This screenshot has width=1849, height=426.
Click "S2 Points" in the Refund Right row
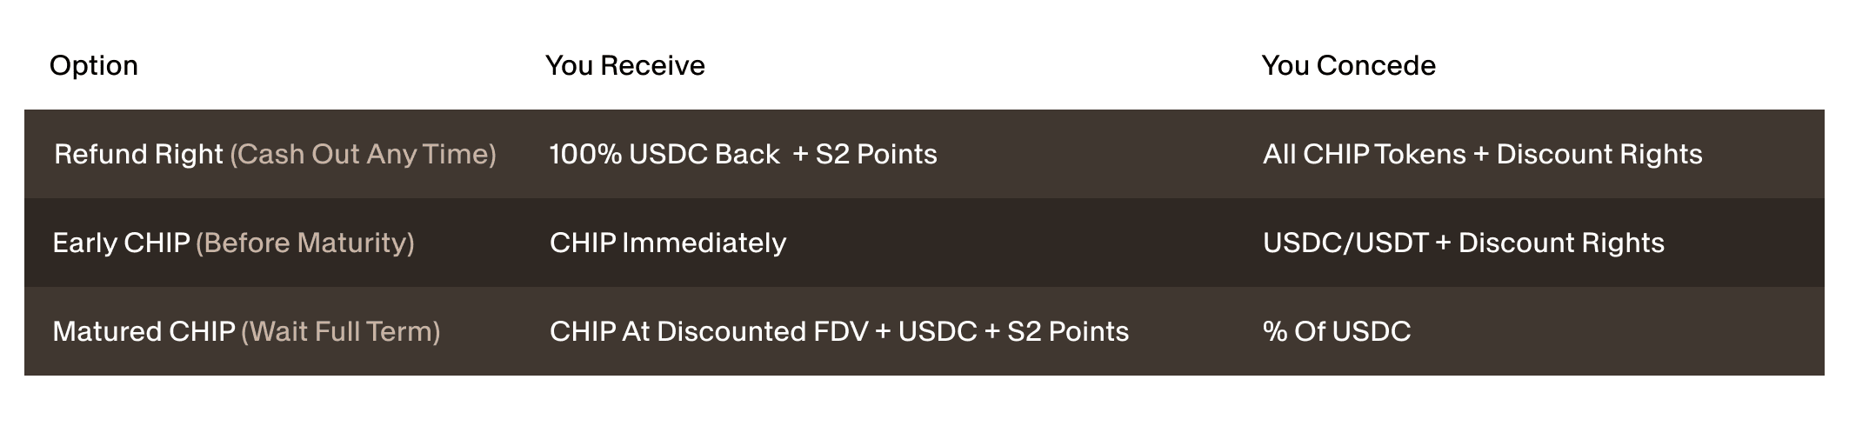[x=876, y=155]
